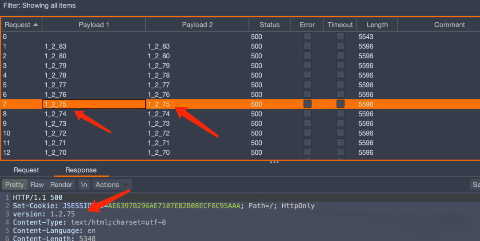Click the Content-Length: 5348 header line
Image resolution: width=480 pixels, height=241 pixels.
click(x=54, y=238)
